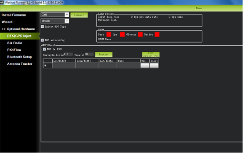Open the Install Firmware page
Screen dimensions: 243x153
(x=13, y=15)
